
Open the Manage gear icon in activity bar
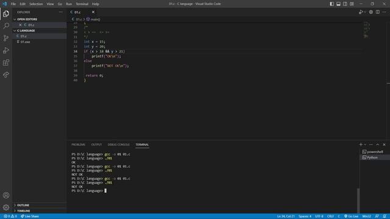click(x=6, y=207)
